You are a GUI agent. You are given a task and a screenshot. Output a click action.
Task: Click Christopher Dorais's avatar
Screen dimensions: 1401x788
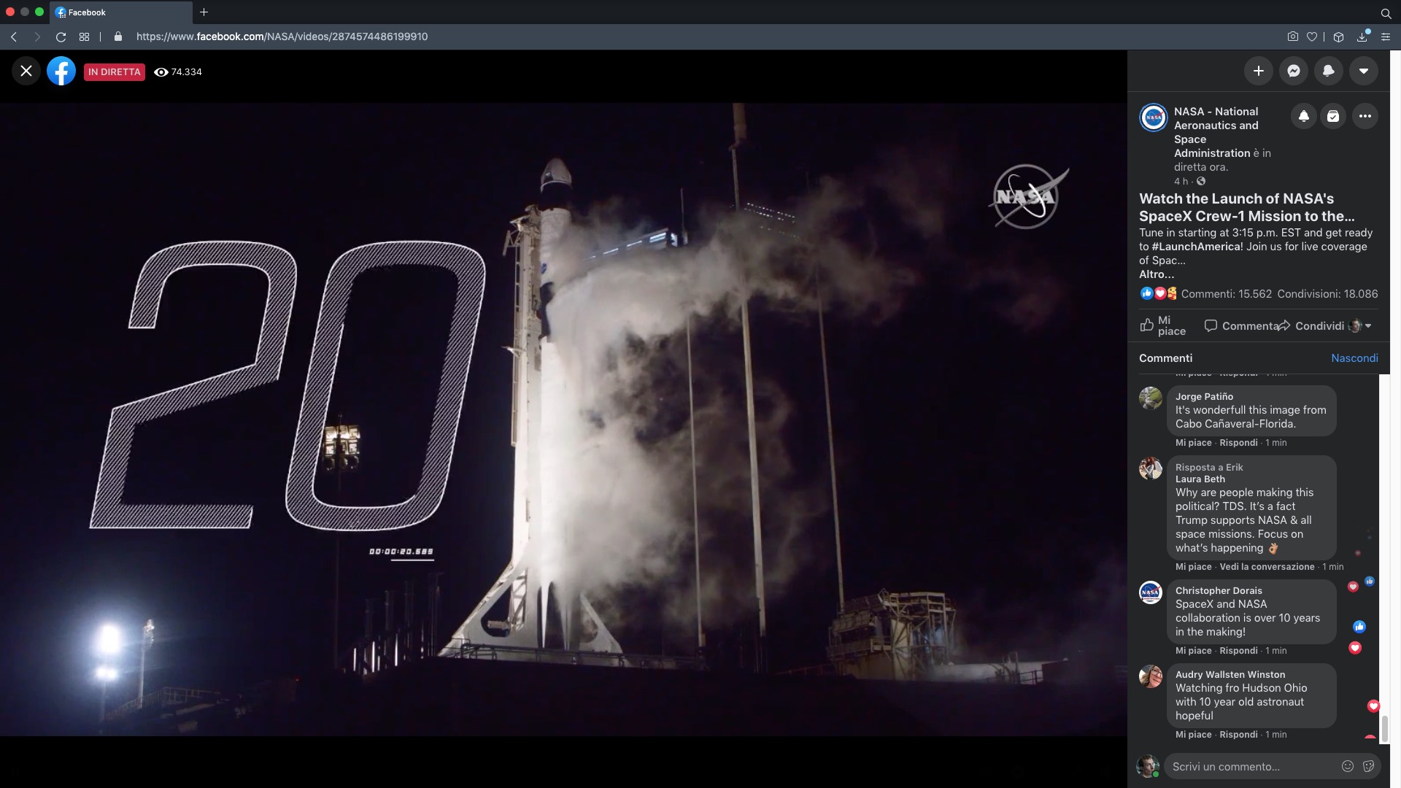click(x=1151, y=592)
